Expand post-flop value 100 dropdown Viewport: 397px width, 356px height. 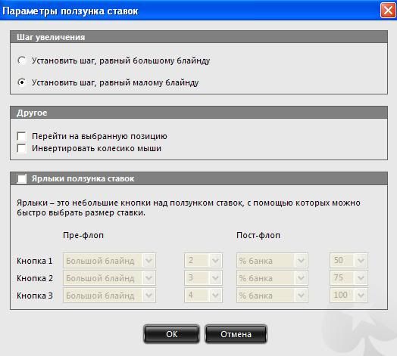click(x=349, y=295)
